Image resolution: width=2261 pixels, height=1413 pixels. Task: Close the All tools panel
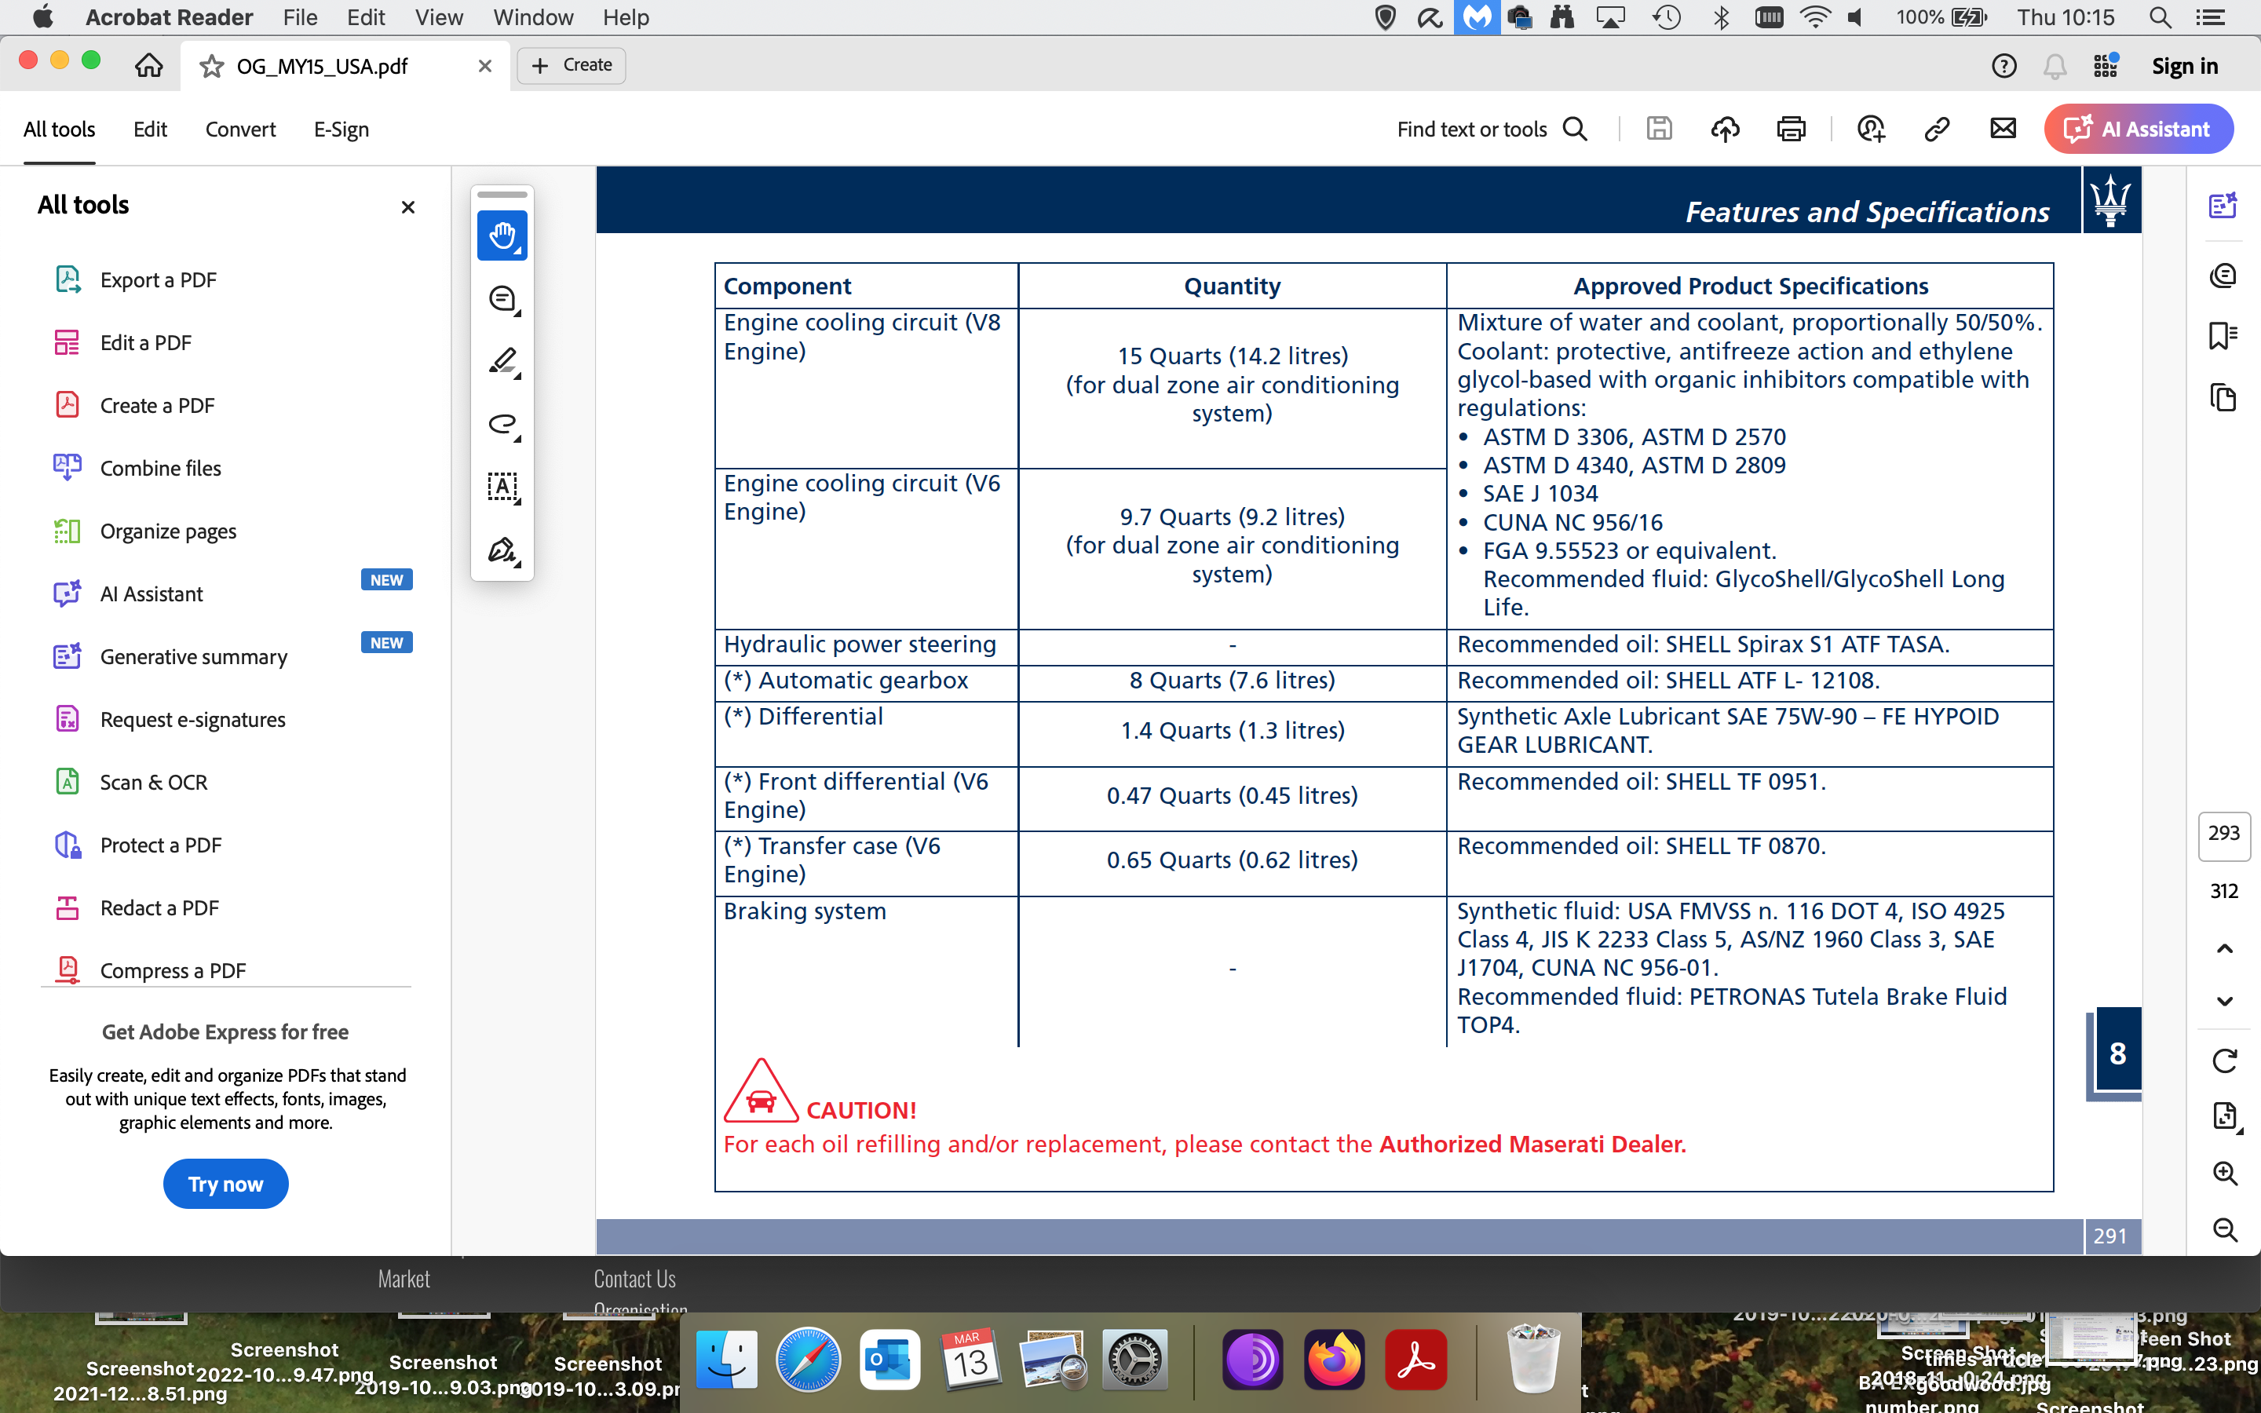point(407,207)
